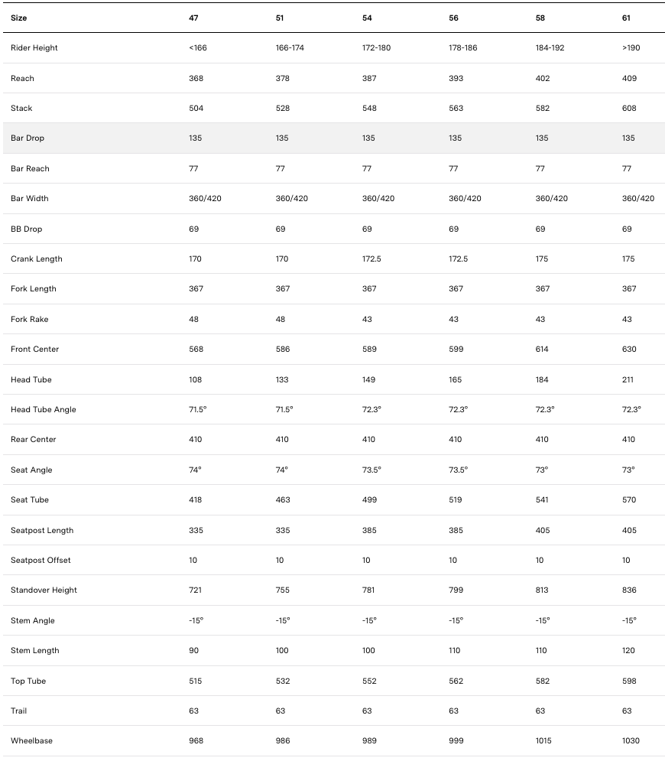Click the size 54 column header
Image resolution: width=665 pixels, height=761 pixels.
(367, 18)
